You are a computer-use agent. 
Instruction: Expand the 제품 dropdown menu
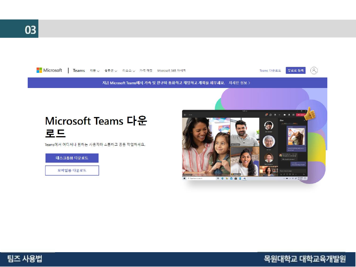(x=95, y=71)
